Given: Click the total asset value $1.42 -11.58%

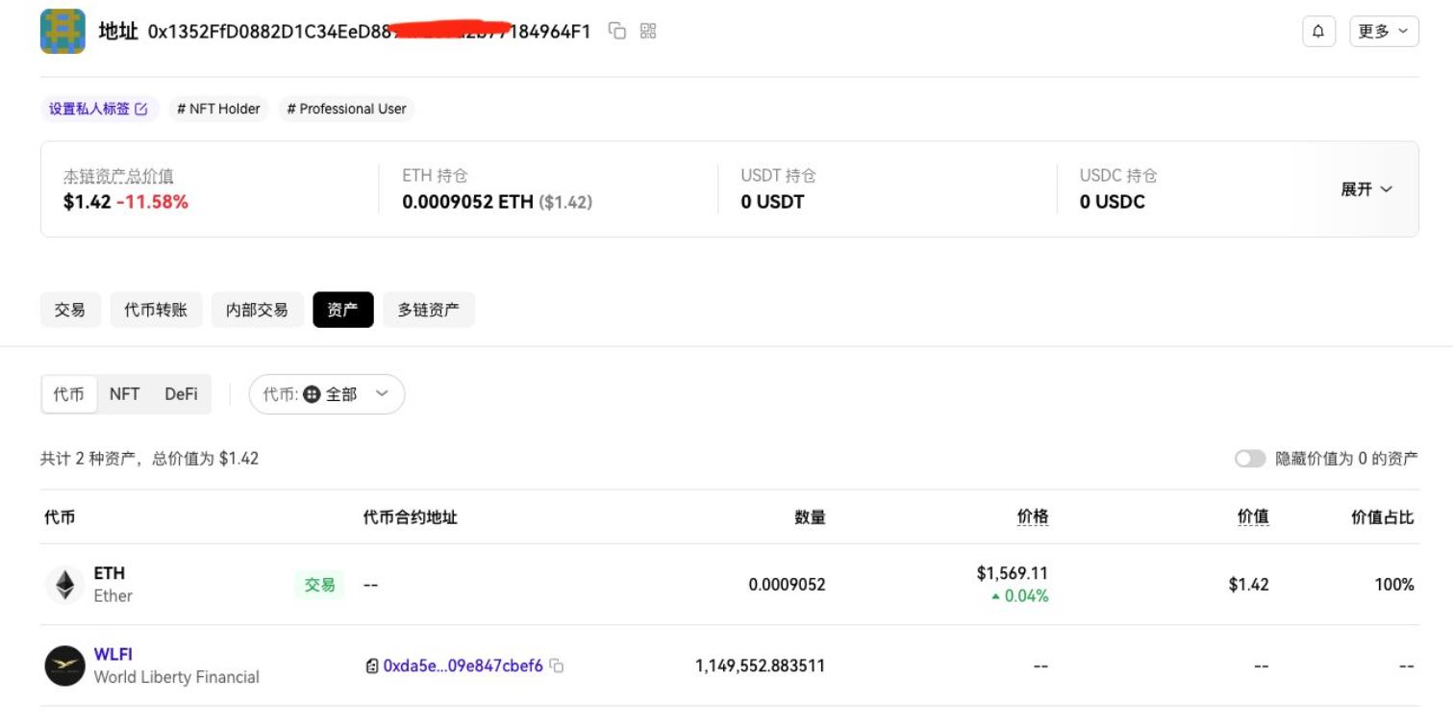Looking at the screenshot, I should pyautogui.click(x=126, y=202).
